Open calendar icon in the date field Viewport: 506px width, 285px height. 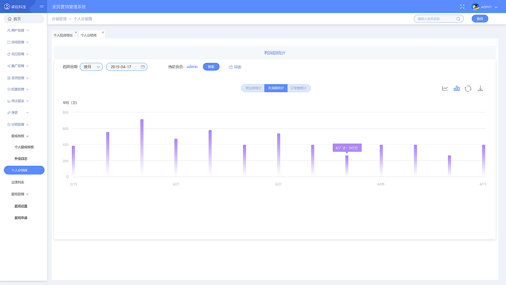pyautogui.click(x=143, y=67)
